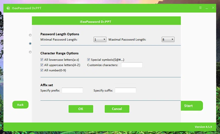Go back using the Back button
Image resolution: width=220 pixels, height=134 pixels.
pyautogui.click(x=20, y=105)
